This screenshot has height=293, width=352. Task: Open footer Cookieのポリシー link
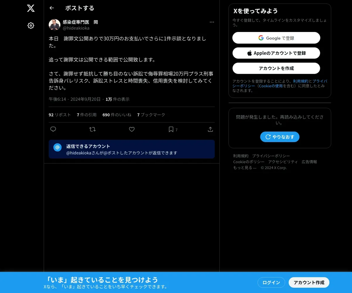pos(249,162)
